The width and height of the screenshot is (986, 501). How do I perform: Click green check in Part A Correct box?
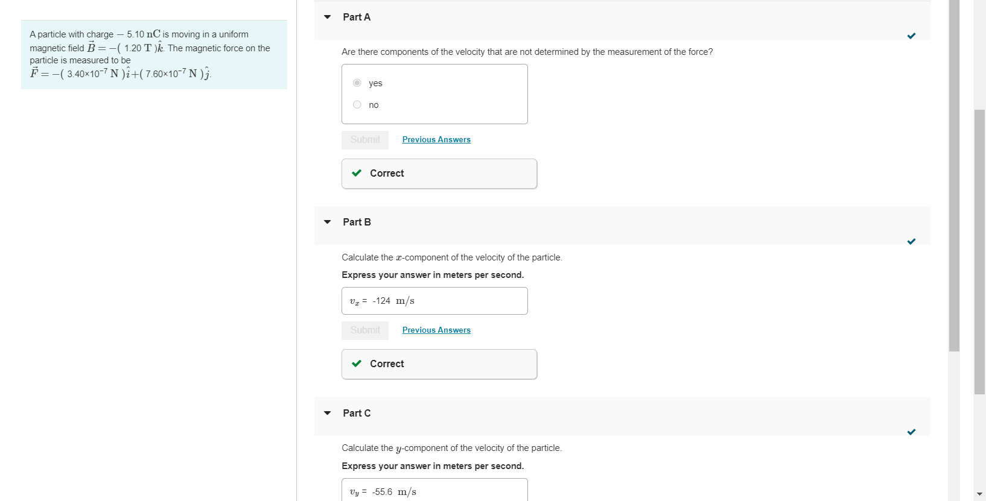357,173
